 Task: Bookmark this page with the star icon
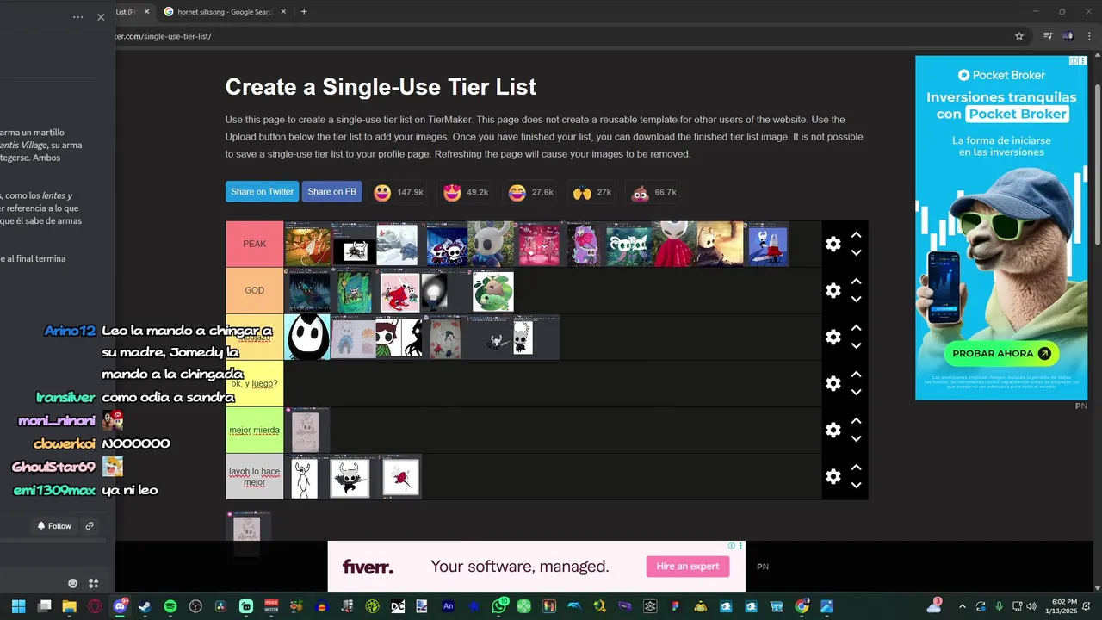(1019, 36)
